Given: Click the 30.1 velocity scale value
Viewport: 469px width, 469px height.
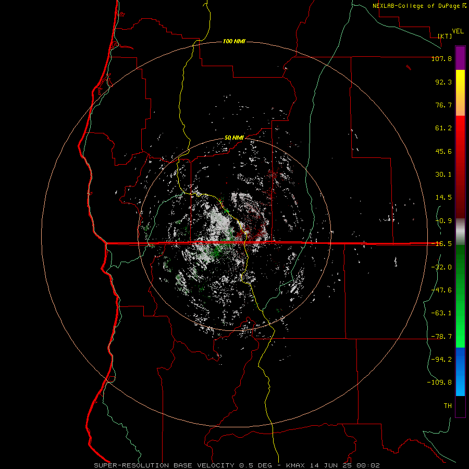Looking at the screenshot, I should click(x=443, y=175).
